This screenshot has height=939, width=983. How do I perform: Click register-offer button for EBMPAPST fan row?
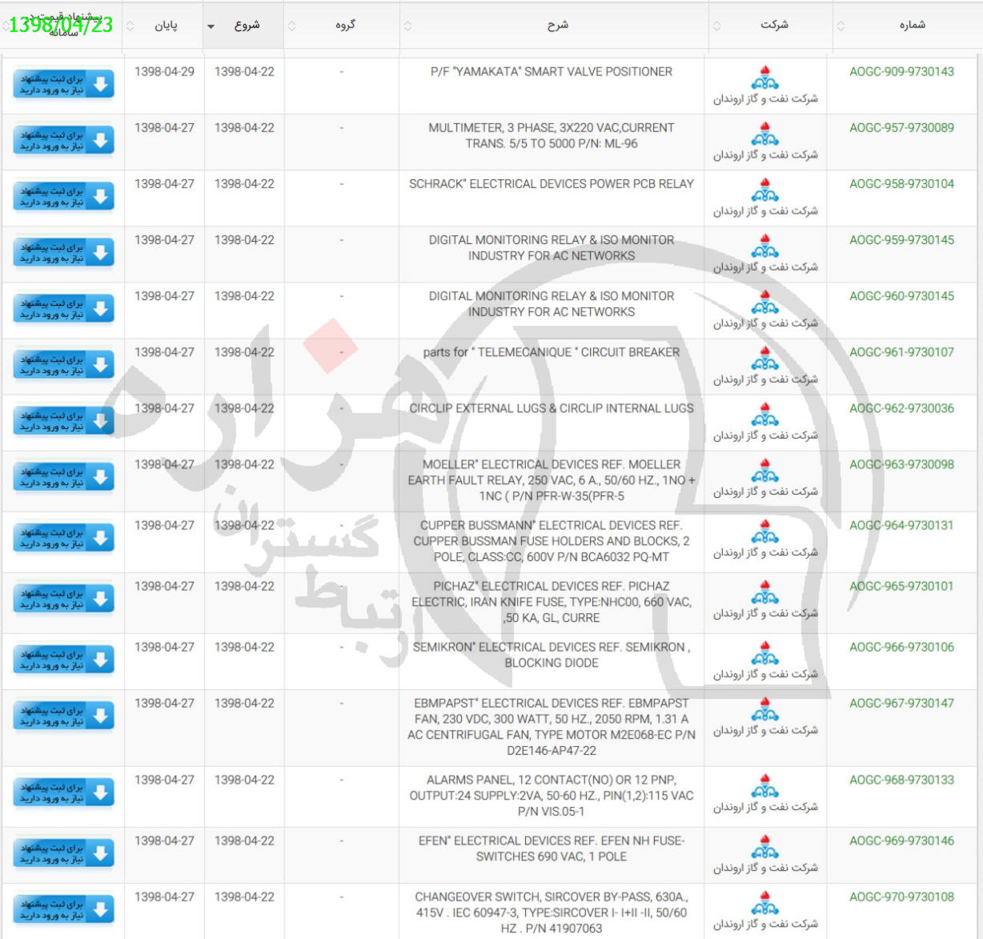[x=63, y=716]
